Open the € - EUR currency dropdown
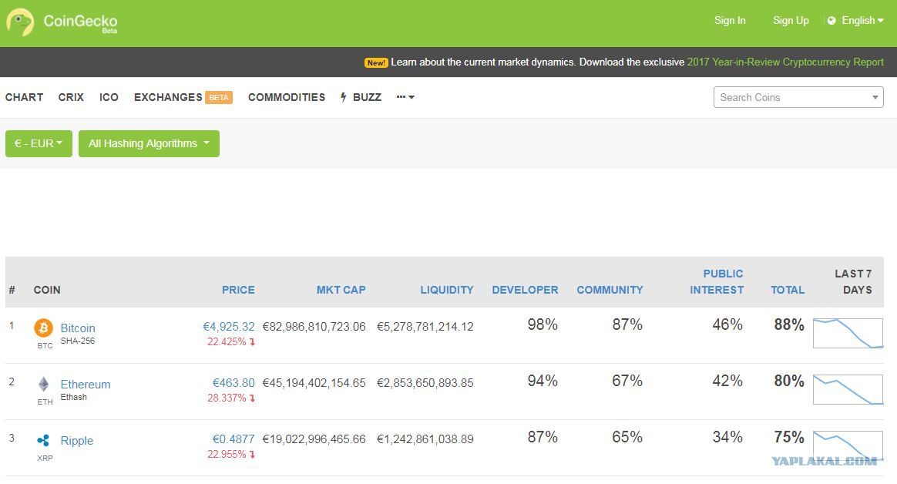 pos(39,143)
